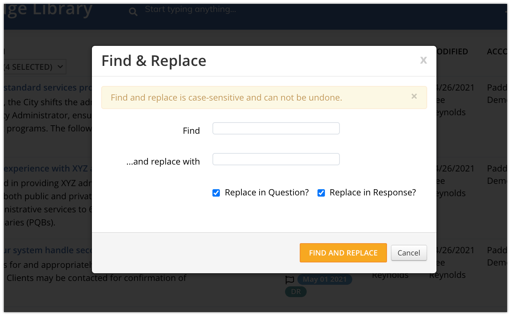Click the ACCO column header
This screenshot has height=316, width=511.
click(497, 52)
